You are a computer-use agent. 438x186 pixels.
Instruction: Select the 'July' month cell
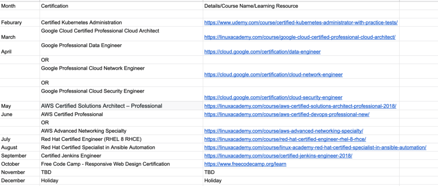pyautogui.click(x=20, y=139)
